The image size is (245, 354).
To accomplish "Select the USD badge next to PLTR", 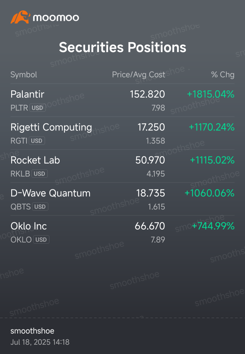I will click(38, 108).
